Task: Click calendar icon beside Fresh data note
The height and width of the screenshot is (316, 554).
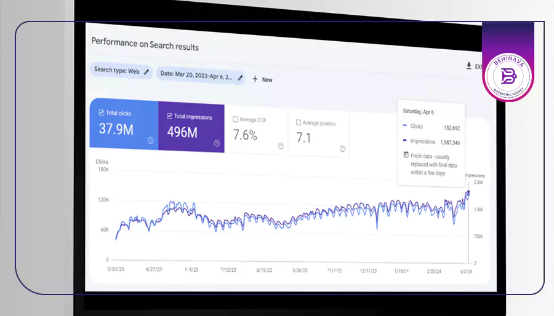Action: click(x=406, y=155)
